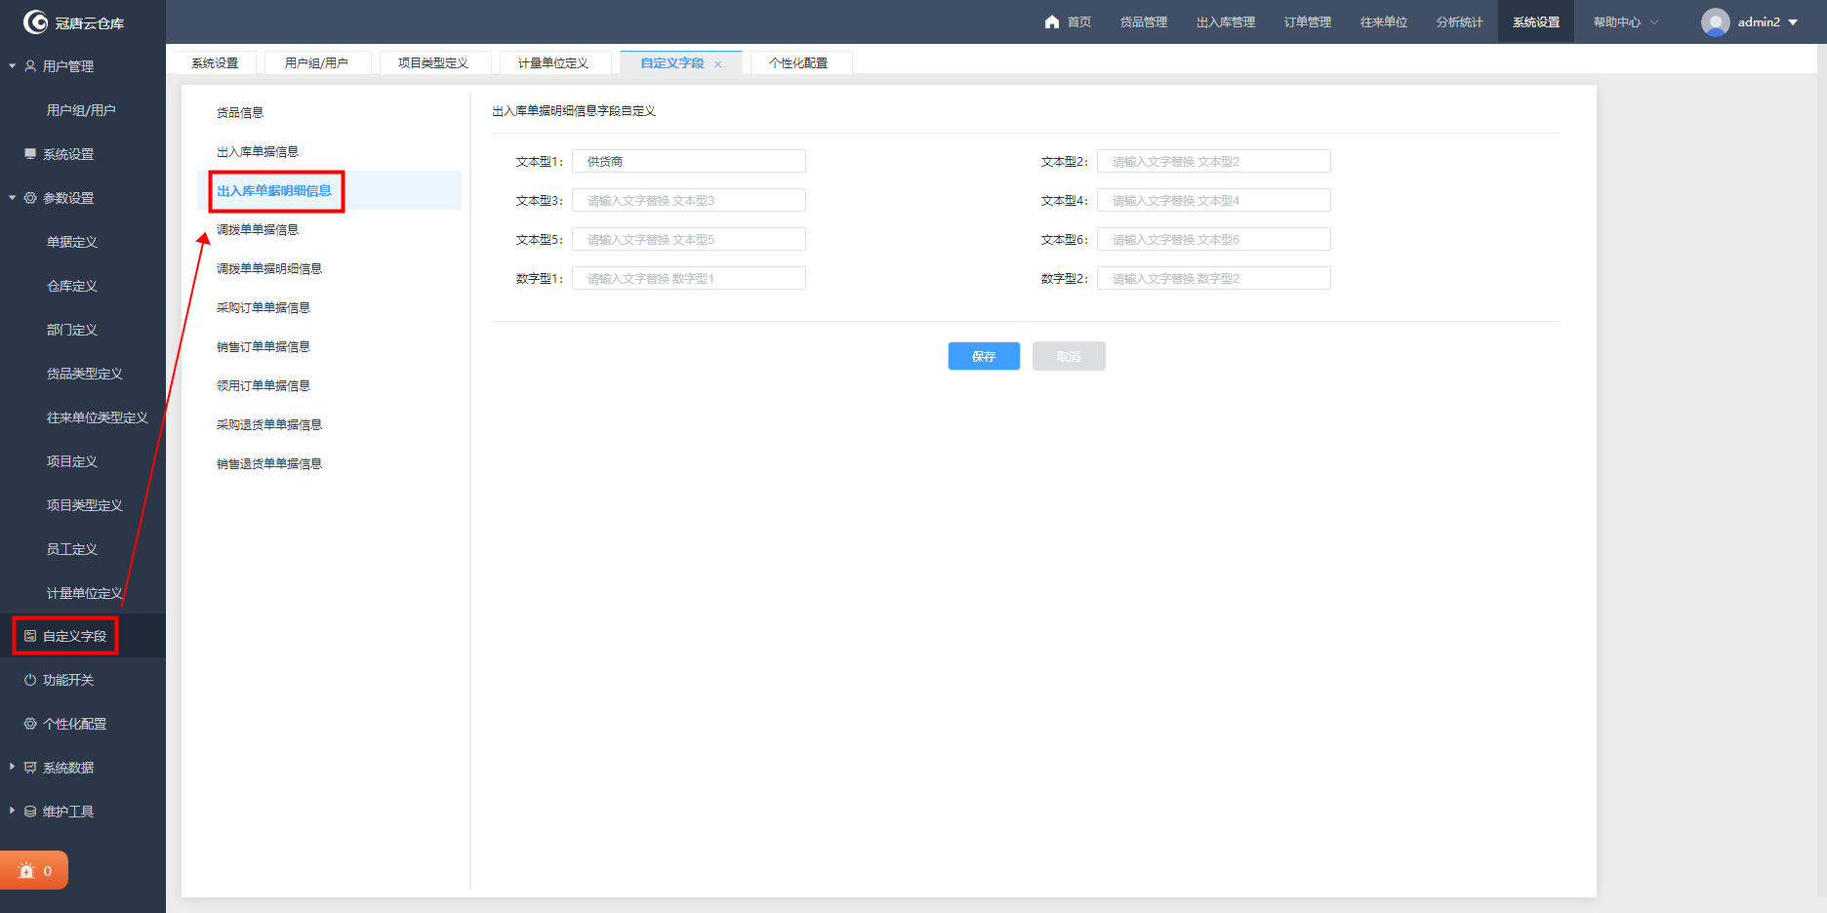The image size is (1827, 913).
Task: Expand the 系统数据 section arrow
Action: [12, 767]
